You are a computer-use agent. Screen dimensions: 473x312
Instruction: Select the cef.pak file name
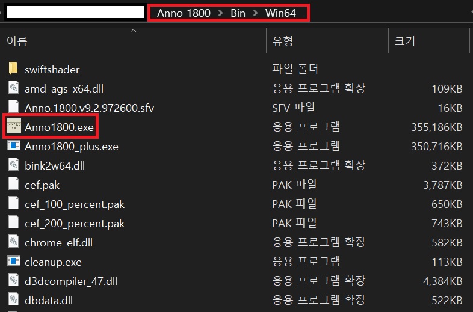click(42, 185)
